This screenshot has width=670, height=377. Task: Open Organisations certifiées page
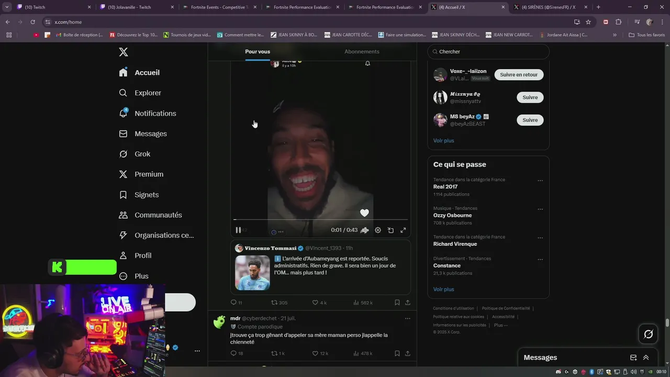157,235
